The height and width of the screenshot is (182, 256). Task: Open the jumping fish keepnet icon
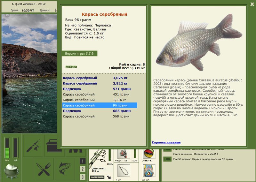click(65, 169)
